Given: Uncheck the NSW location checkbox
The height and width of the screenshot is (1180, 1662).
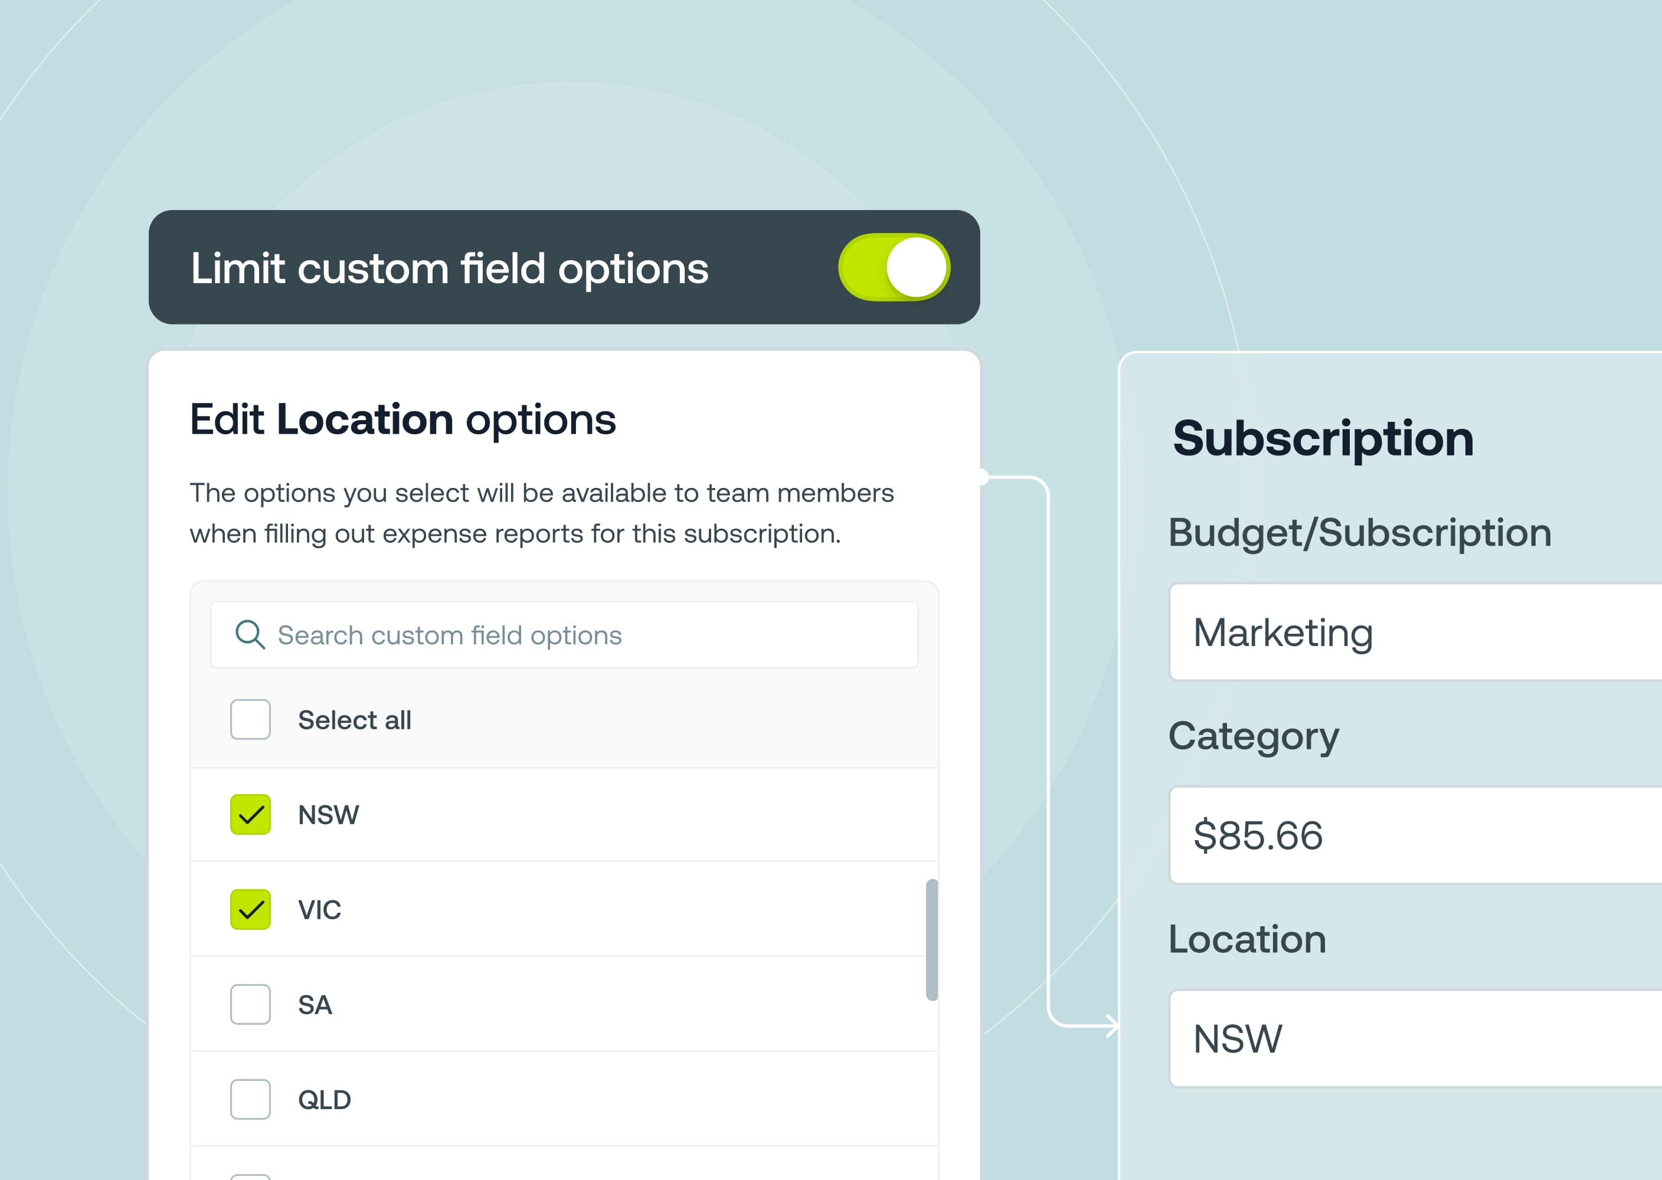Looking at the screenshot, I should coord(250,815).
